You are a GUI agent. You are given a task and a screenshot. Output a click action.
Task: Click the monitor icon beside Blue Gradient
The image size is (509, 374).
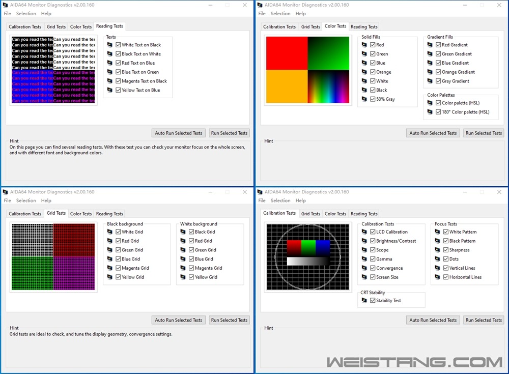[x=430, y=63]
